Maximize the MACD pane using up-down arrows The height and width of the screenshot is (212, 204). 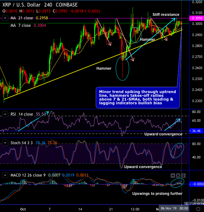[x=183, y=176]
